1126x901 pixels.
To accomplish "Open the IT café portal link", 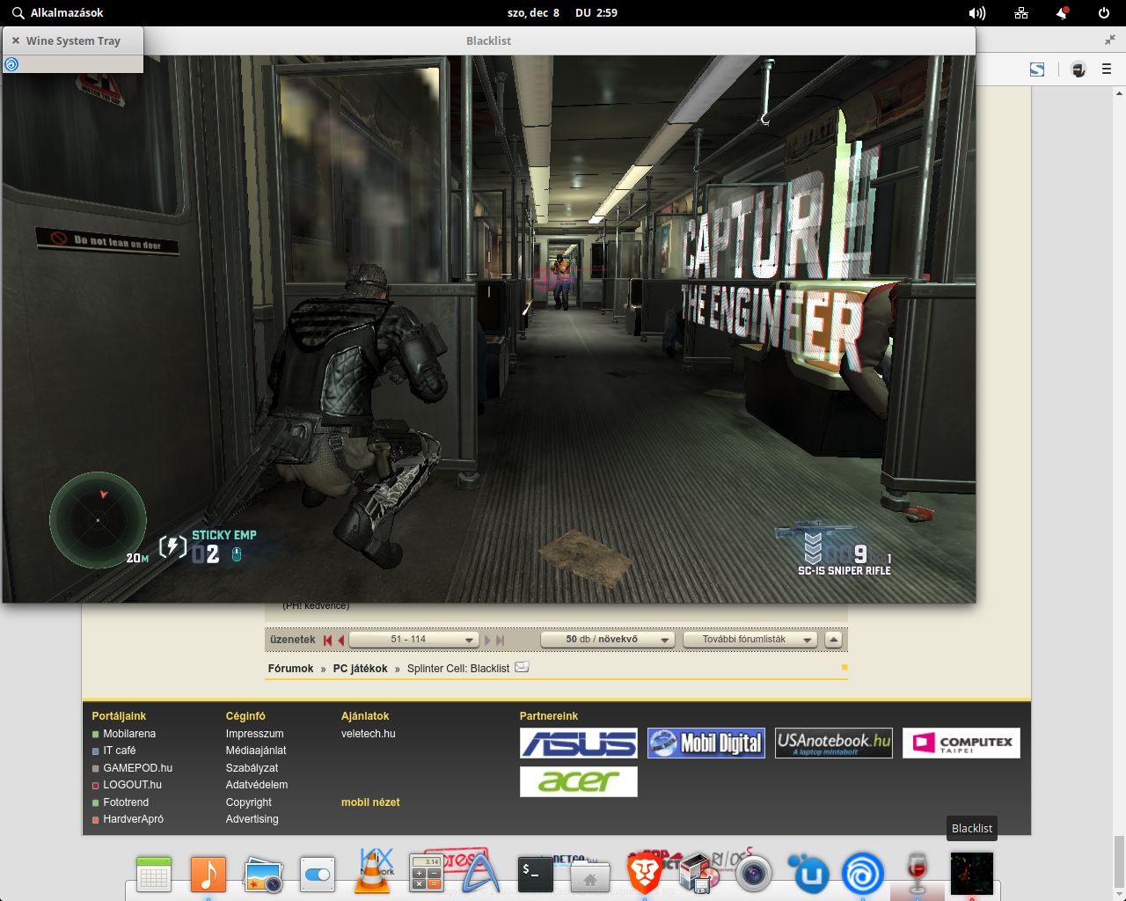I will 120,751.
